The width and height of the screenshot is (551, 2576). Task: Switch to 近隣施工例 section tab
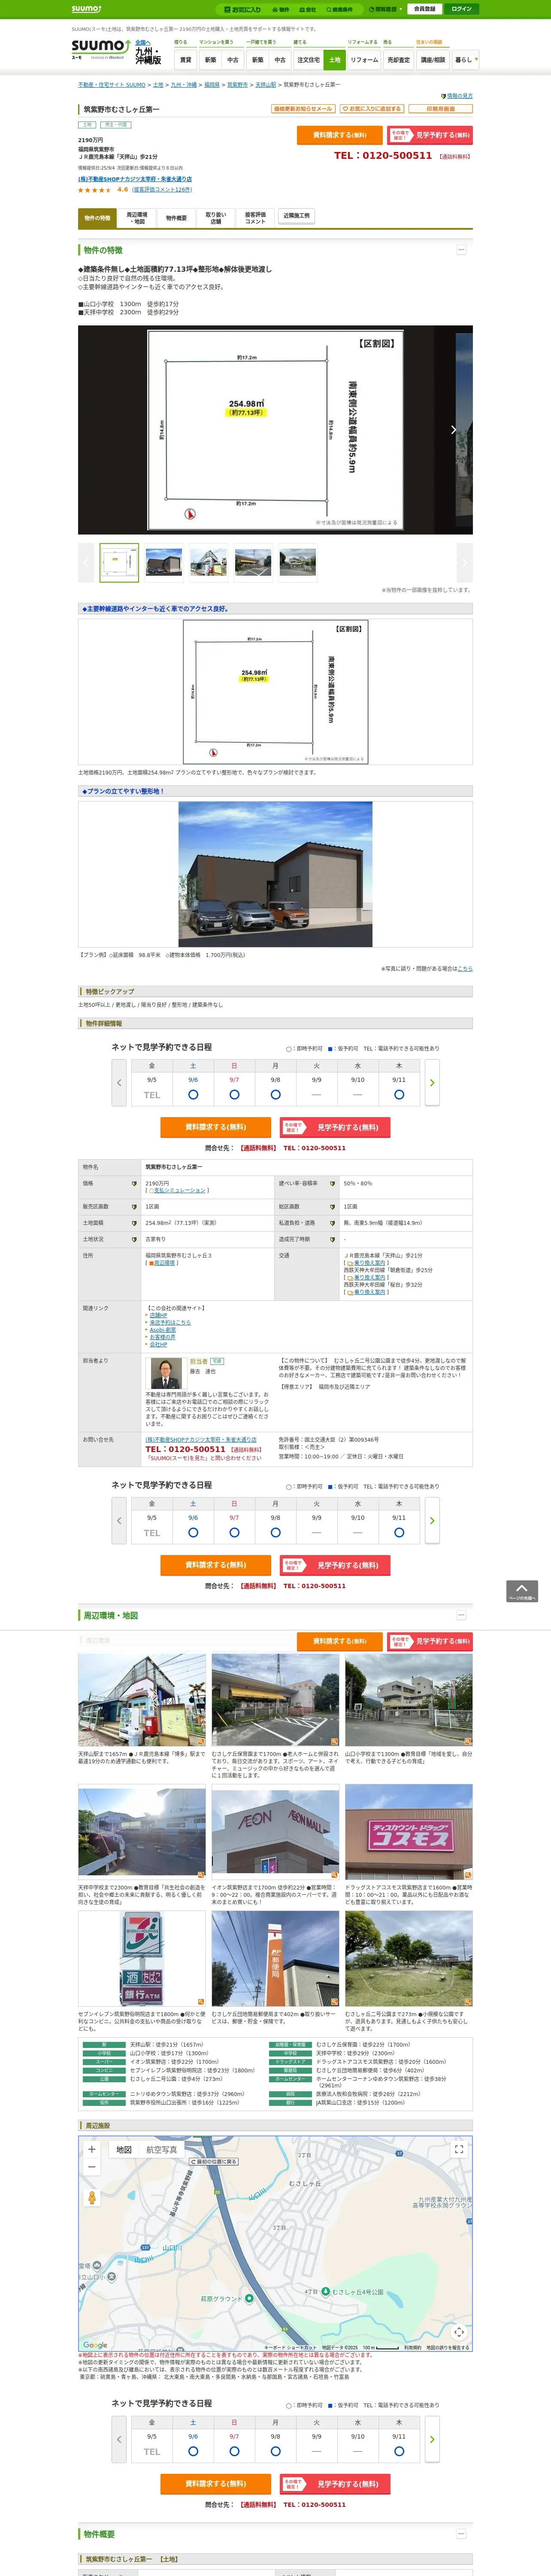[296, 216]
